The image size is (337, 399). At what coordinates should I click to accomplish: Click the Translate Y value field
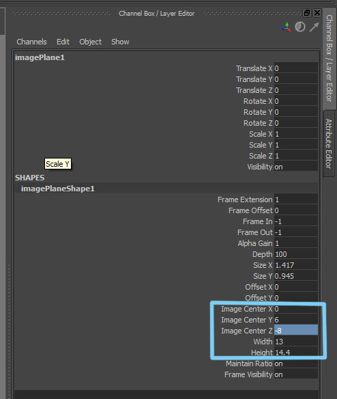click(x=296, y=79)
